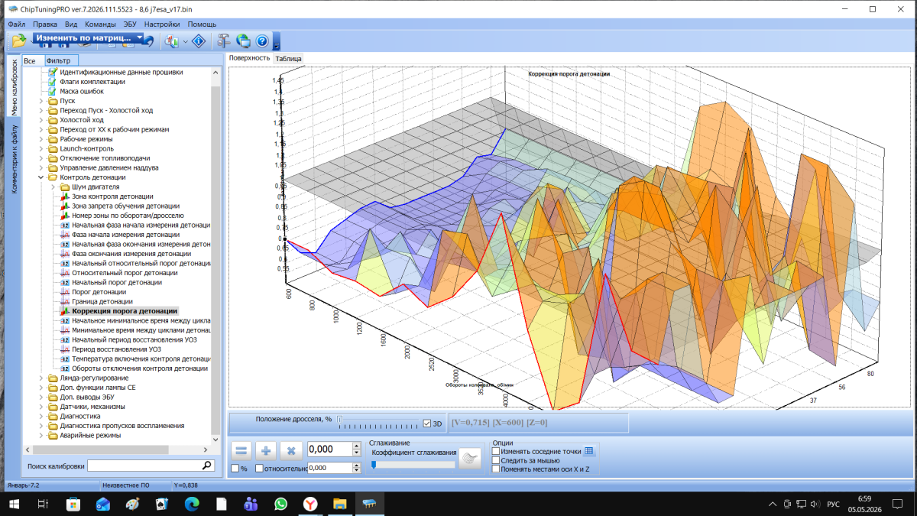Open Yandex browser from taskbar
The image size is (917, 516).
pos(310,504)
